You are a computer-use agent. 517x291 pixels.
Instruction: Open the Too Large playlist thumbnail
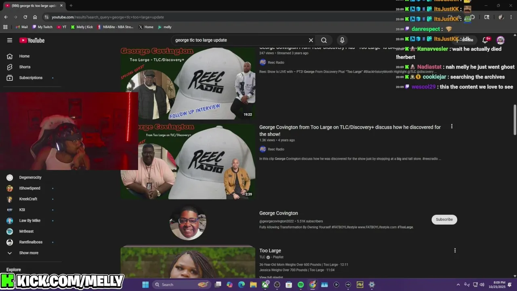tap(188, 262)
